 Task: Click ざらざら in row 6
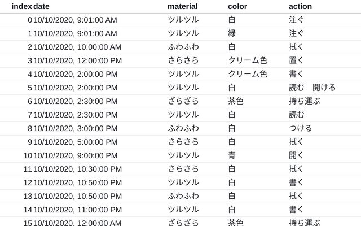coord(183,101)
